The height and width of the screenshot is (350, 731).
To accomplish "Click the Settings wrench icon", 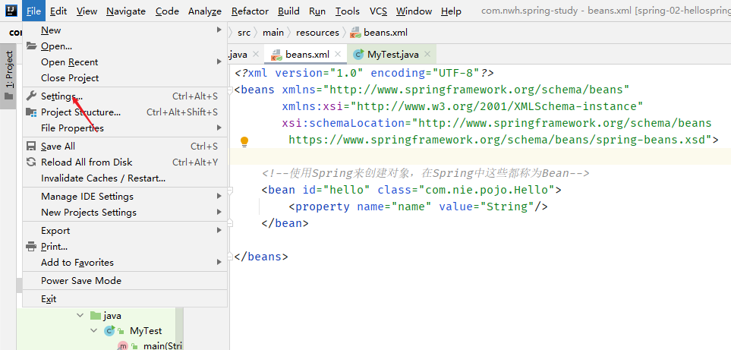I will pyautogui.click(x=31, y=96).
